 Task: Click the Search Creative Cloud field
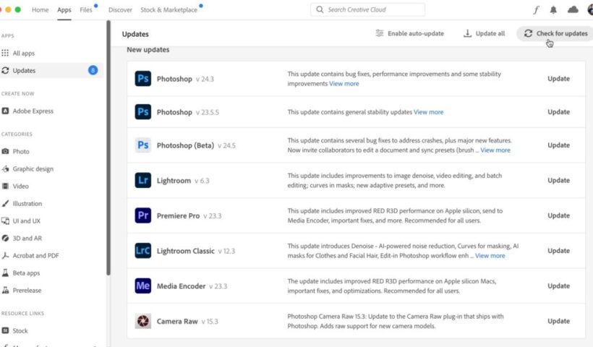coord(368,10)
